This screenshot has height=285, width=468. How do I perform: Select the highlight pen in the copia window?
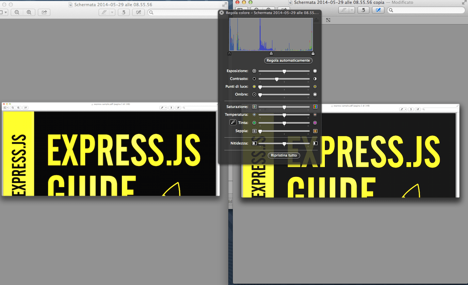click(343, 10)
